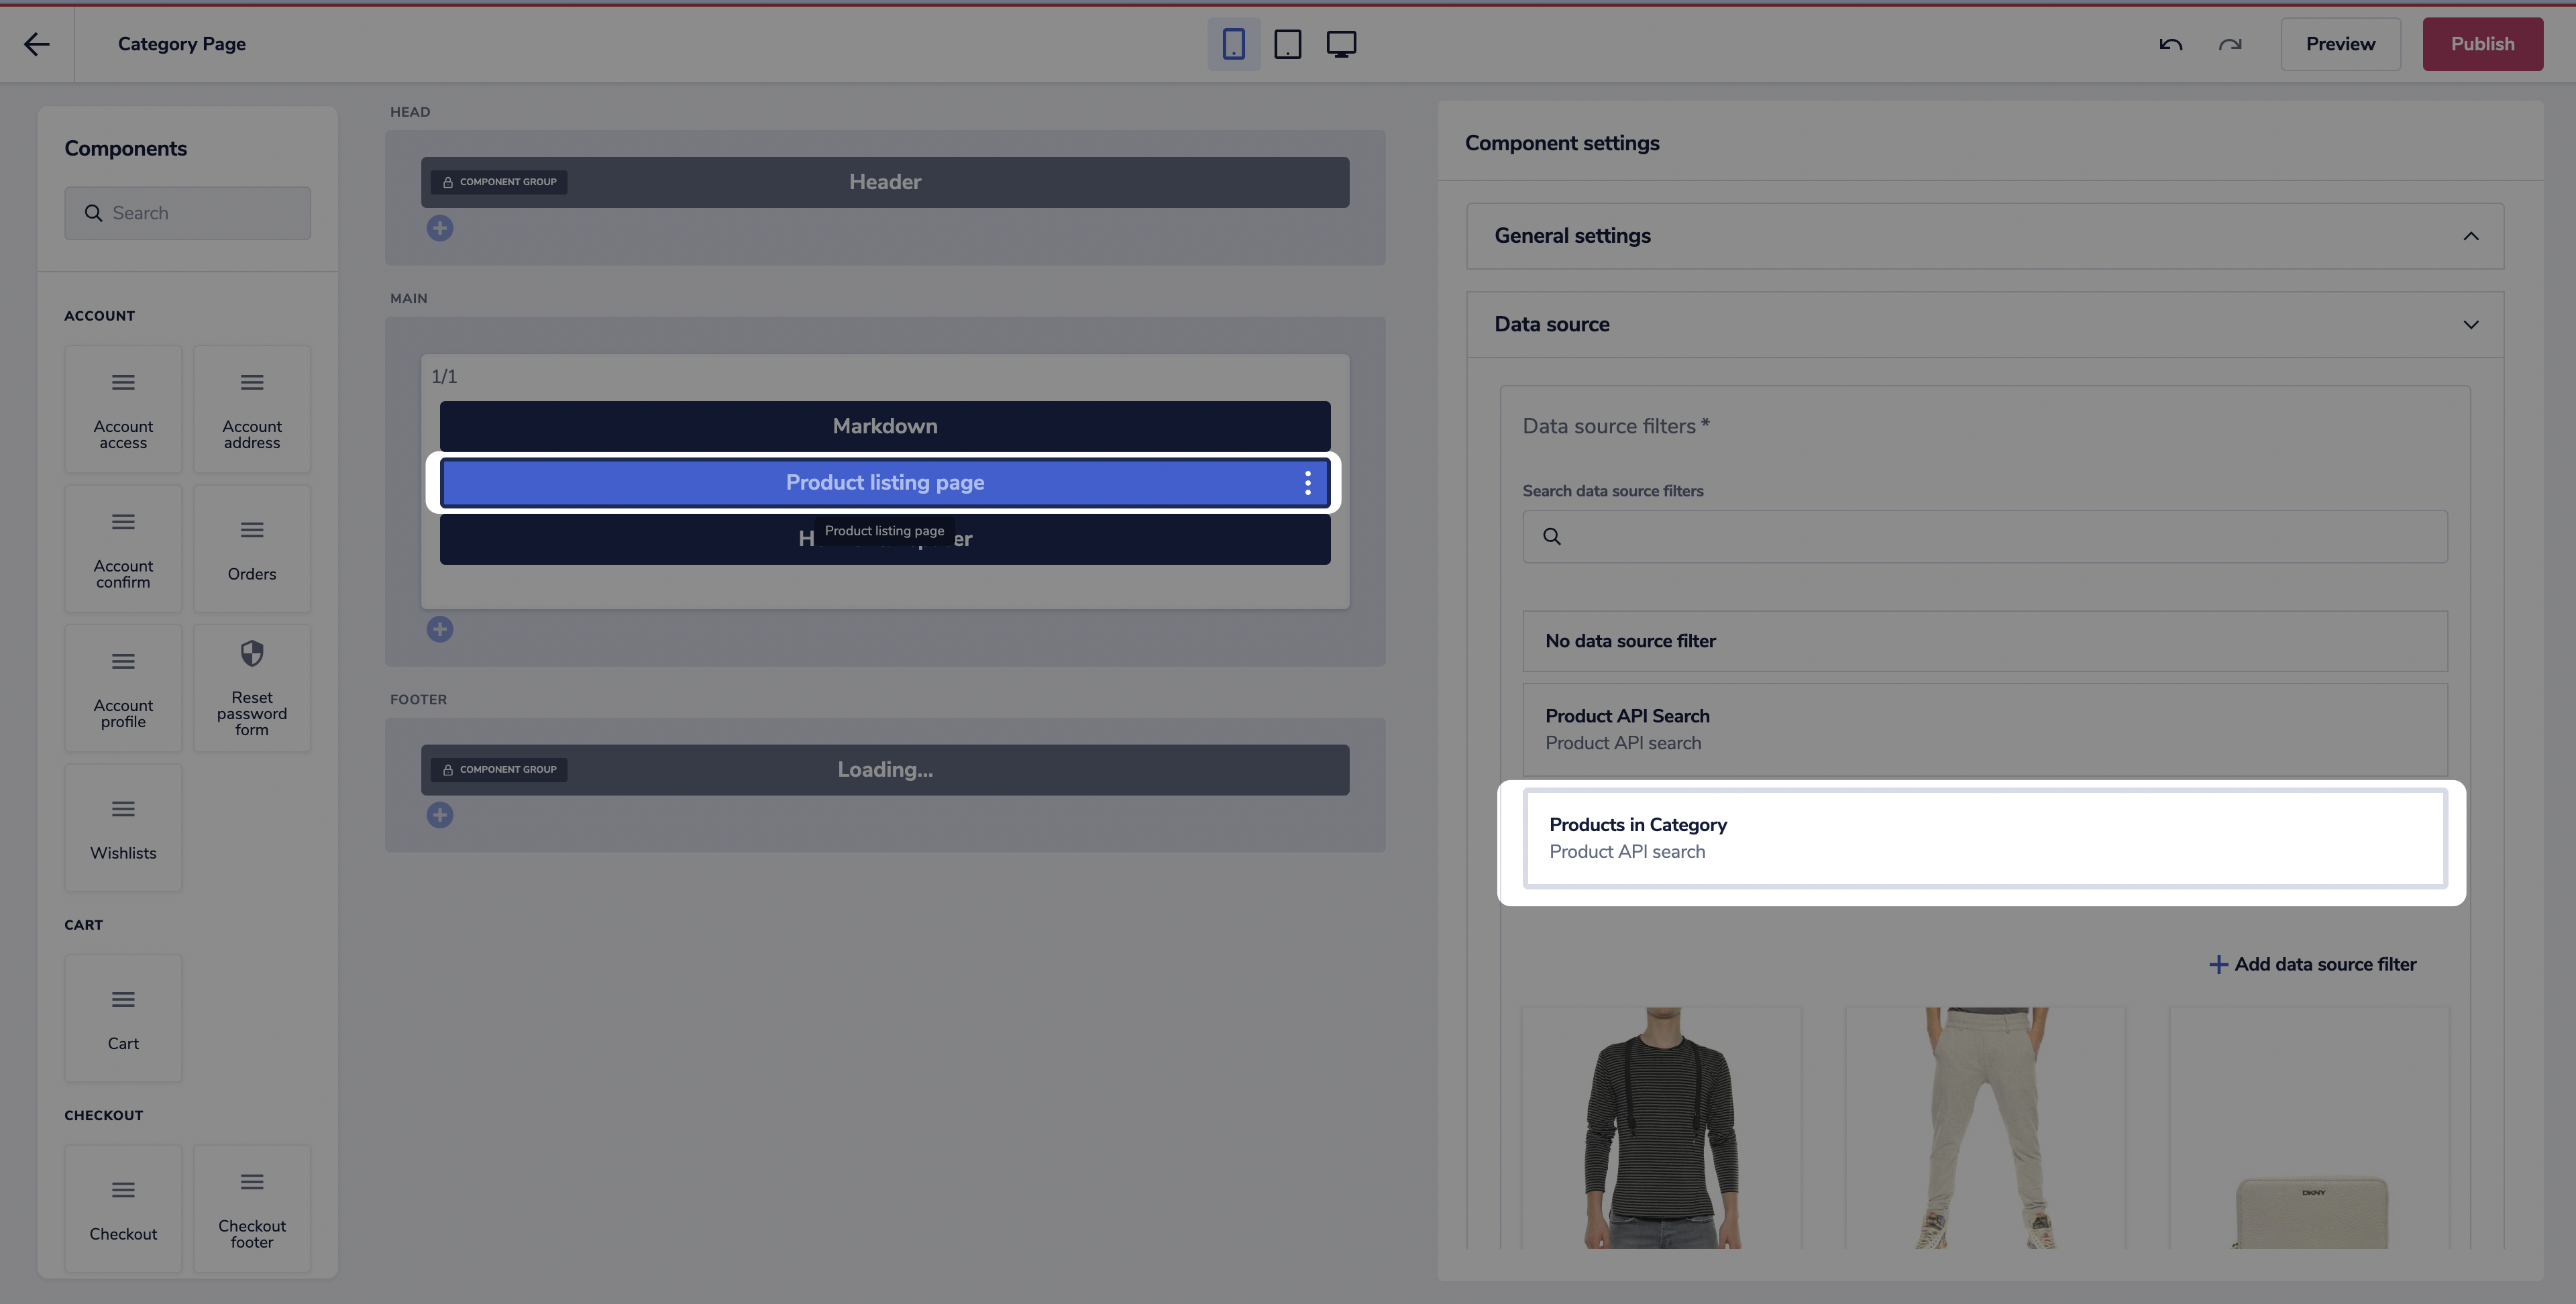
Task: Expand the Data source section
Action: pyautogui.click(x=2470, y=325)
